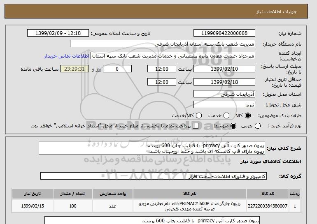Click the remaining time field 23:29:31
The height and width of the screenshot is (224, 317).
click(x=75, y=69)
